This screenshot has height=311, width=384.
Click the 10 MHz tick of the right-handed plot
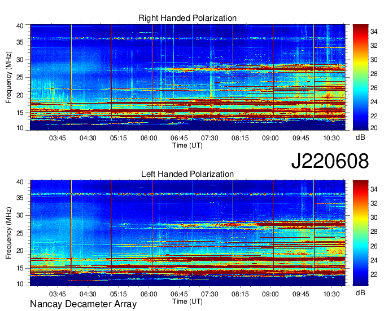pyautogui.click(x=20, y=128)
